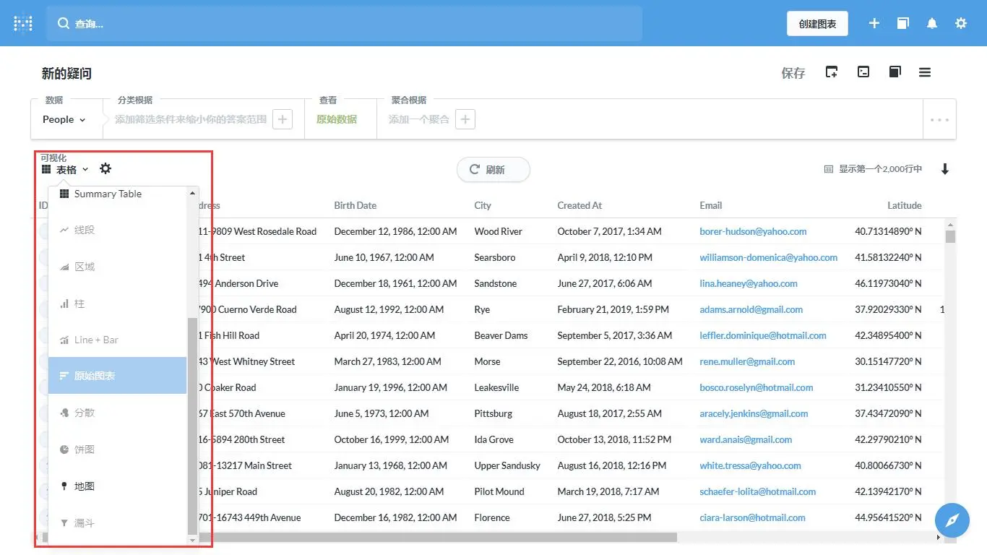The height and width of the screenshot is (555, 987).
Task: Expand the 表格 visualization type dropdown
Action: (x=65, y=169)
